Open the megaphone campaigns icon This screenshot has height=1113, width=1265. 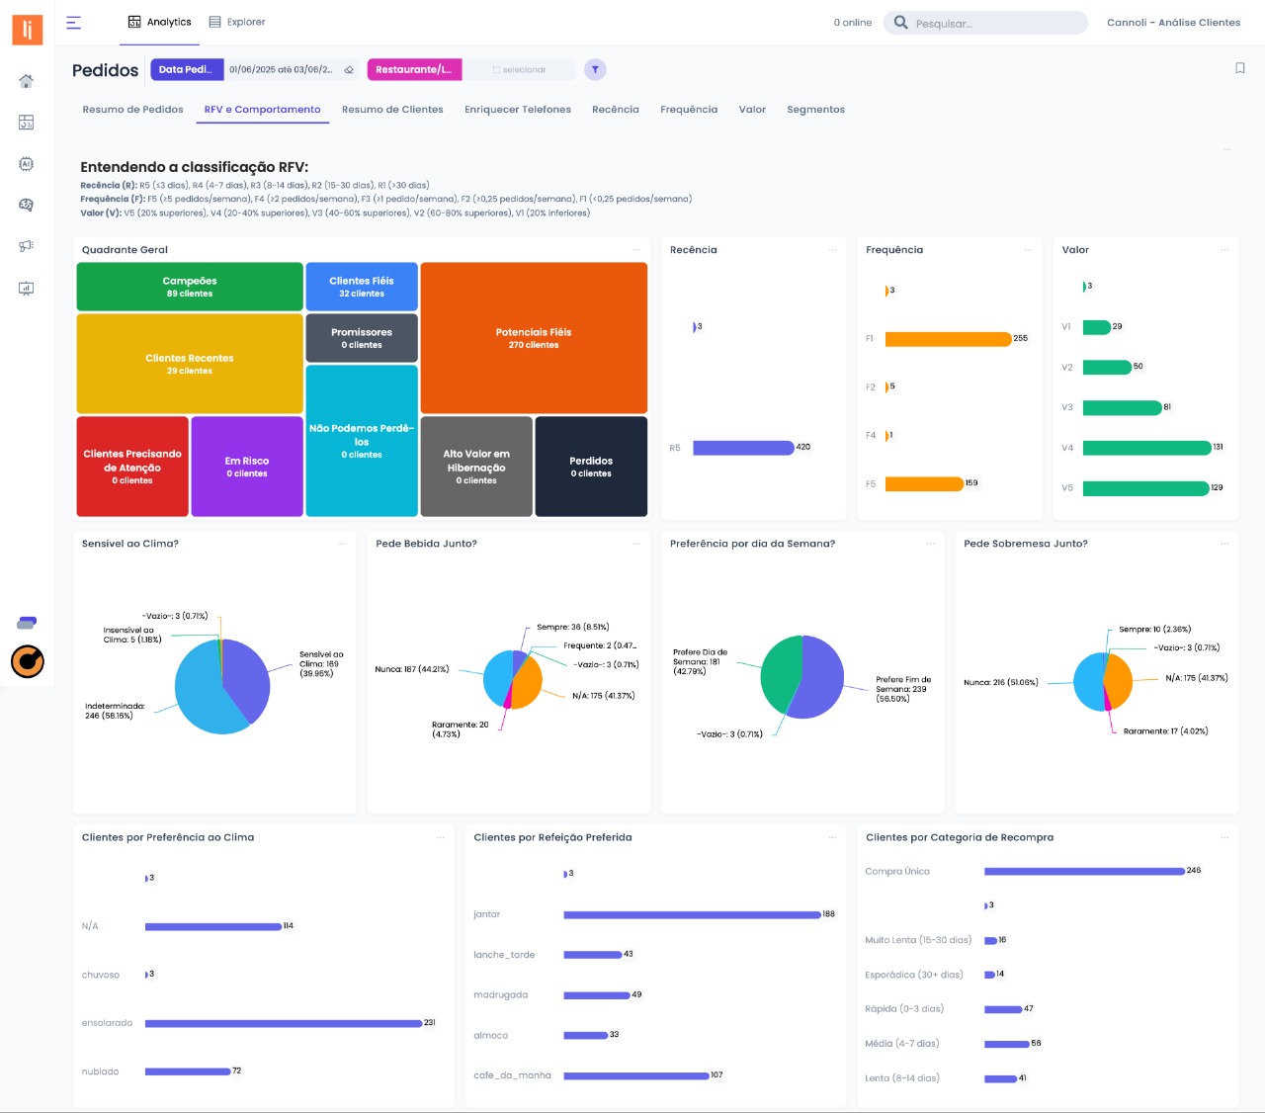[x=27, y=246]
